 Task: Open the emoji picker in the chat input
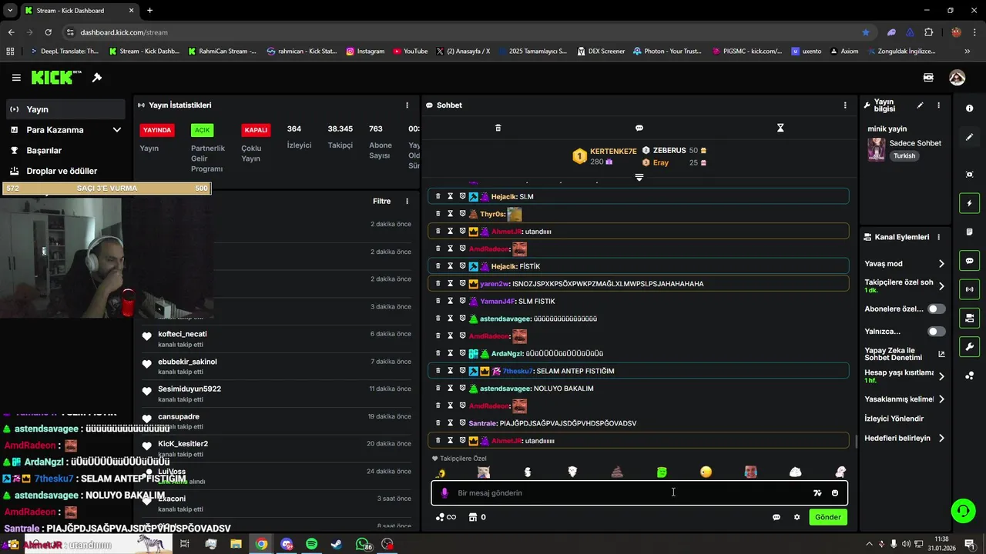click(x=835, y=493)
